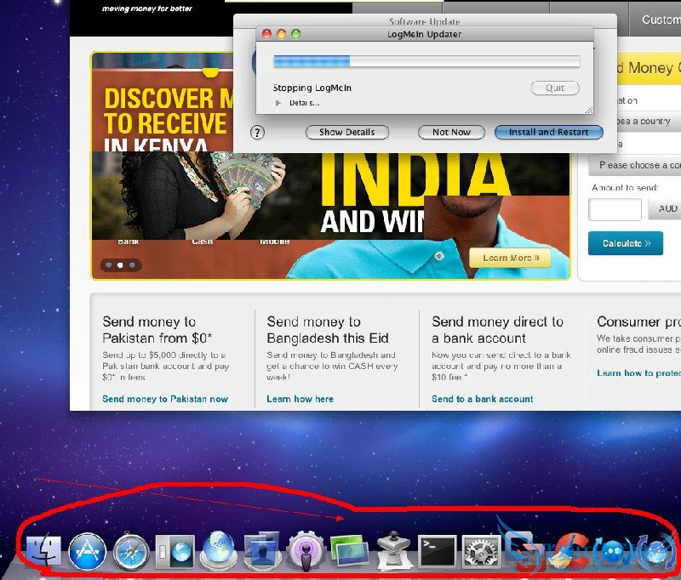681x580 pixels.
Task: Open the AUD currency selector
Action: click(666, 209)
